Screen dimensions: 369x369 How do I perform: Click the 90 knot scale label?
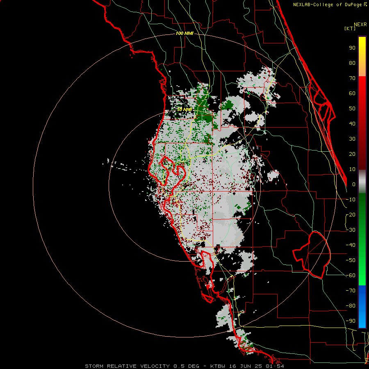click(352, 48)
